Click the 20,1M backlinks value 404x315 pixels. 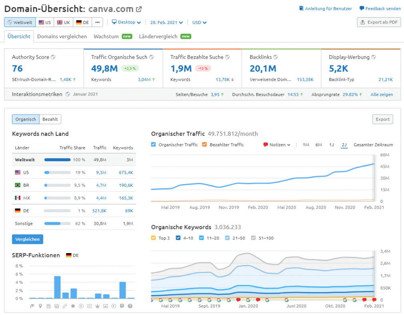pos(263,68)
